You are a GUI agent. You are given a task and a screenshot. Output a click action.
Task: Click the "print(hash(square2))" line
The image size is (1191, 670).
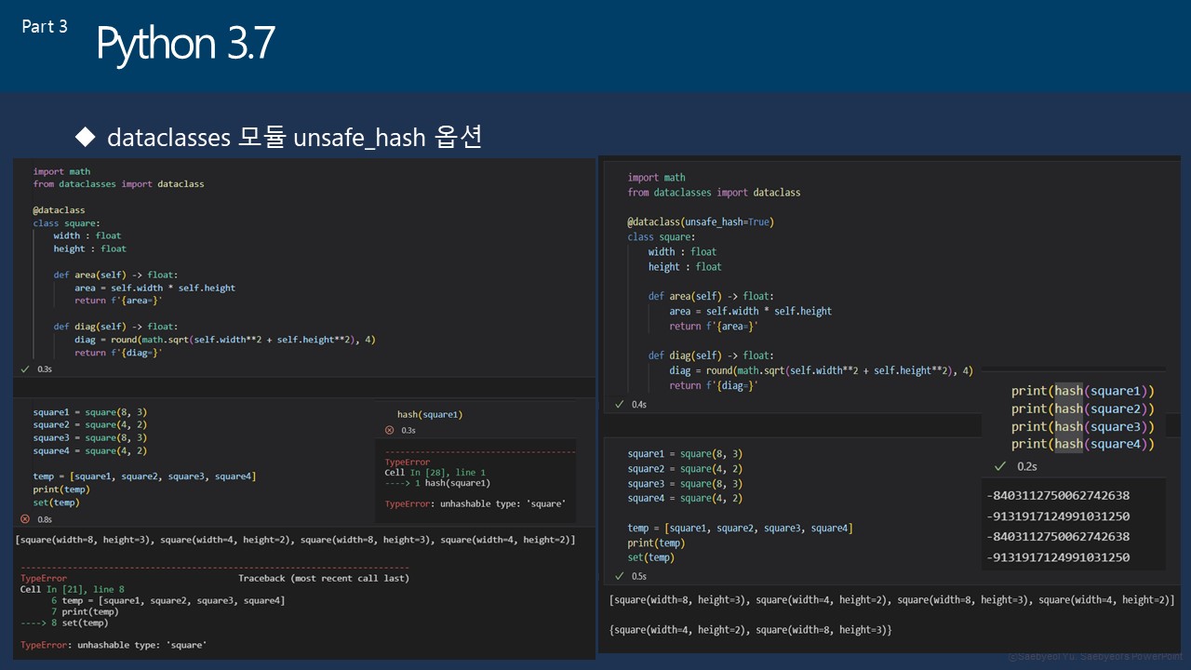coord(1083,409)
